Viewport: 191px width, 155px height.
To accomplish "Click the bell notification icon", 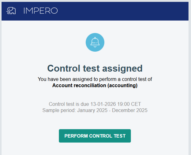I will coord(95,42).
